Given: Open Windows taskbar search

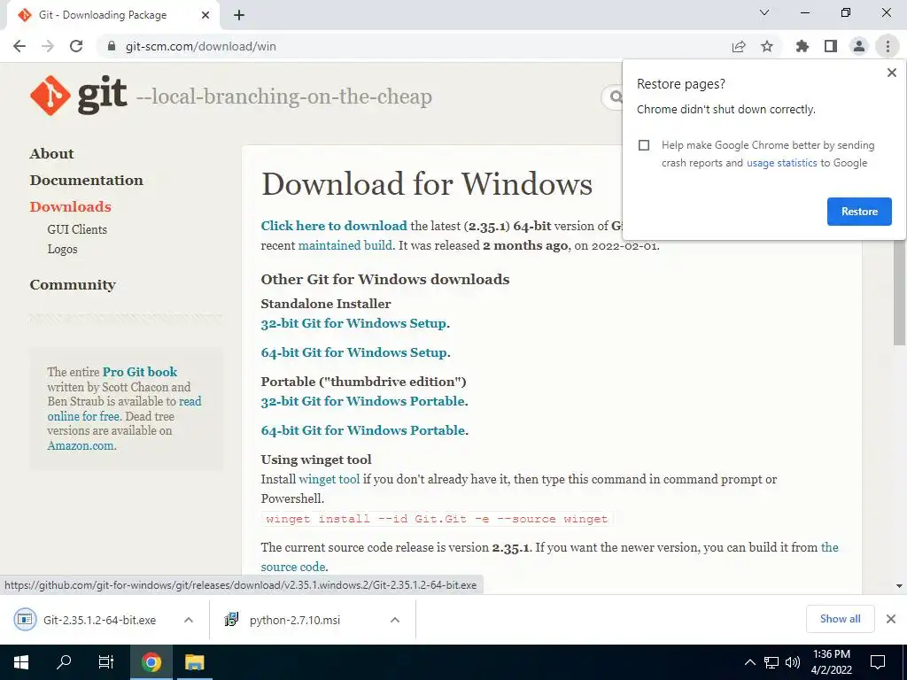Looking at the screenshot, I should tap(64, 662).
